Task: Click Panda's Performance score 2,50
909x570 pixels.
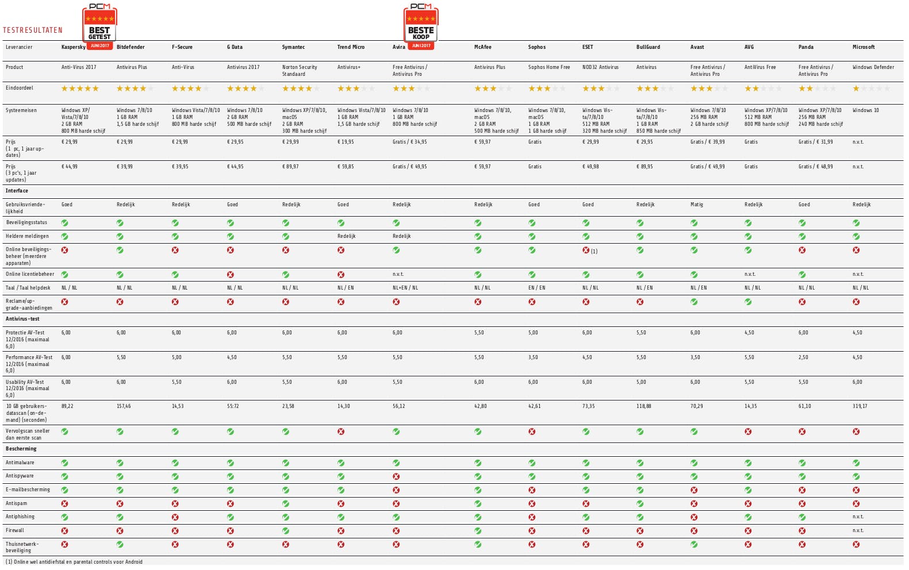Action: [803, 357]
